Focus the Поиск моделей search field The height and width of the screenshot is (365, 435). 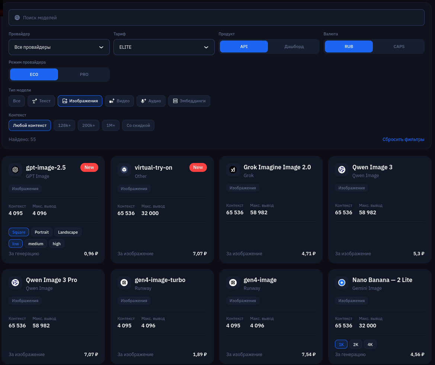click(217, 17)
